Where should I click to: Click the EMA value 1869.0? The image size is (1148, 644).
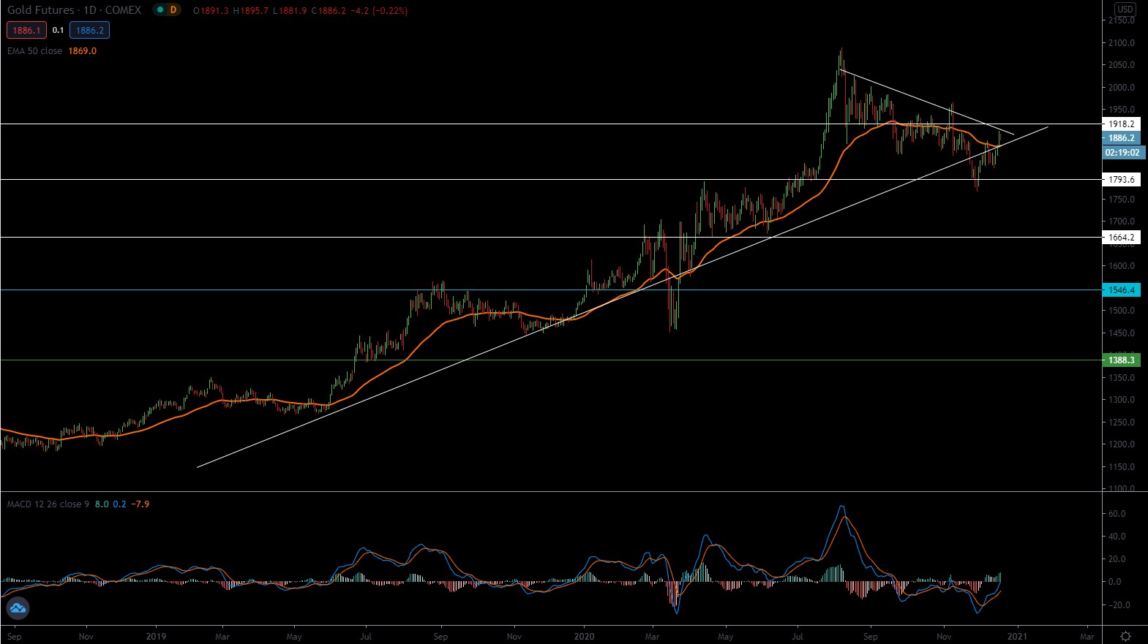pos(82,51)
